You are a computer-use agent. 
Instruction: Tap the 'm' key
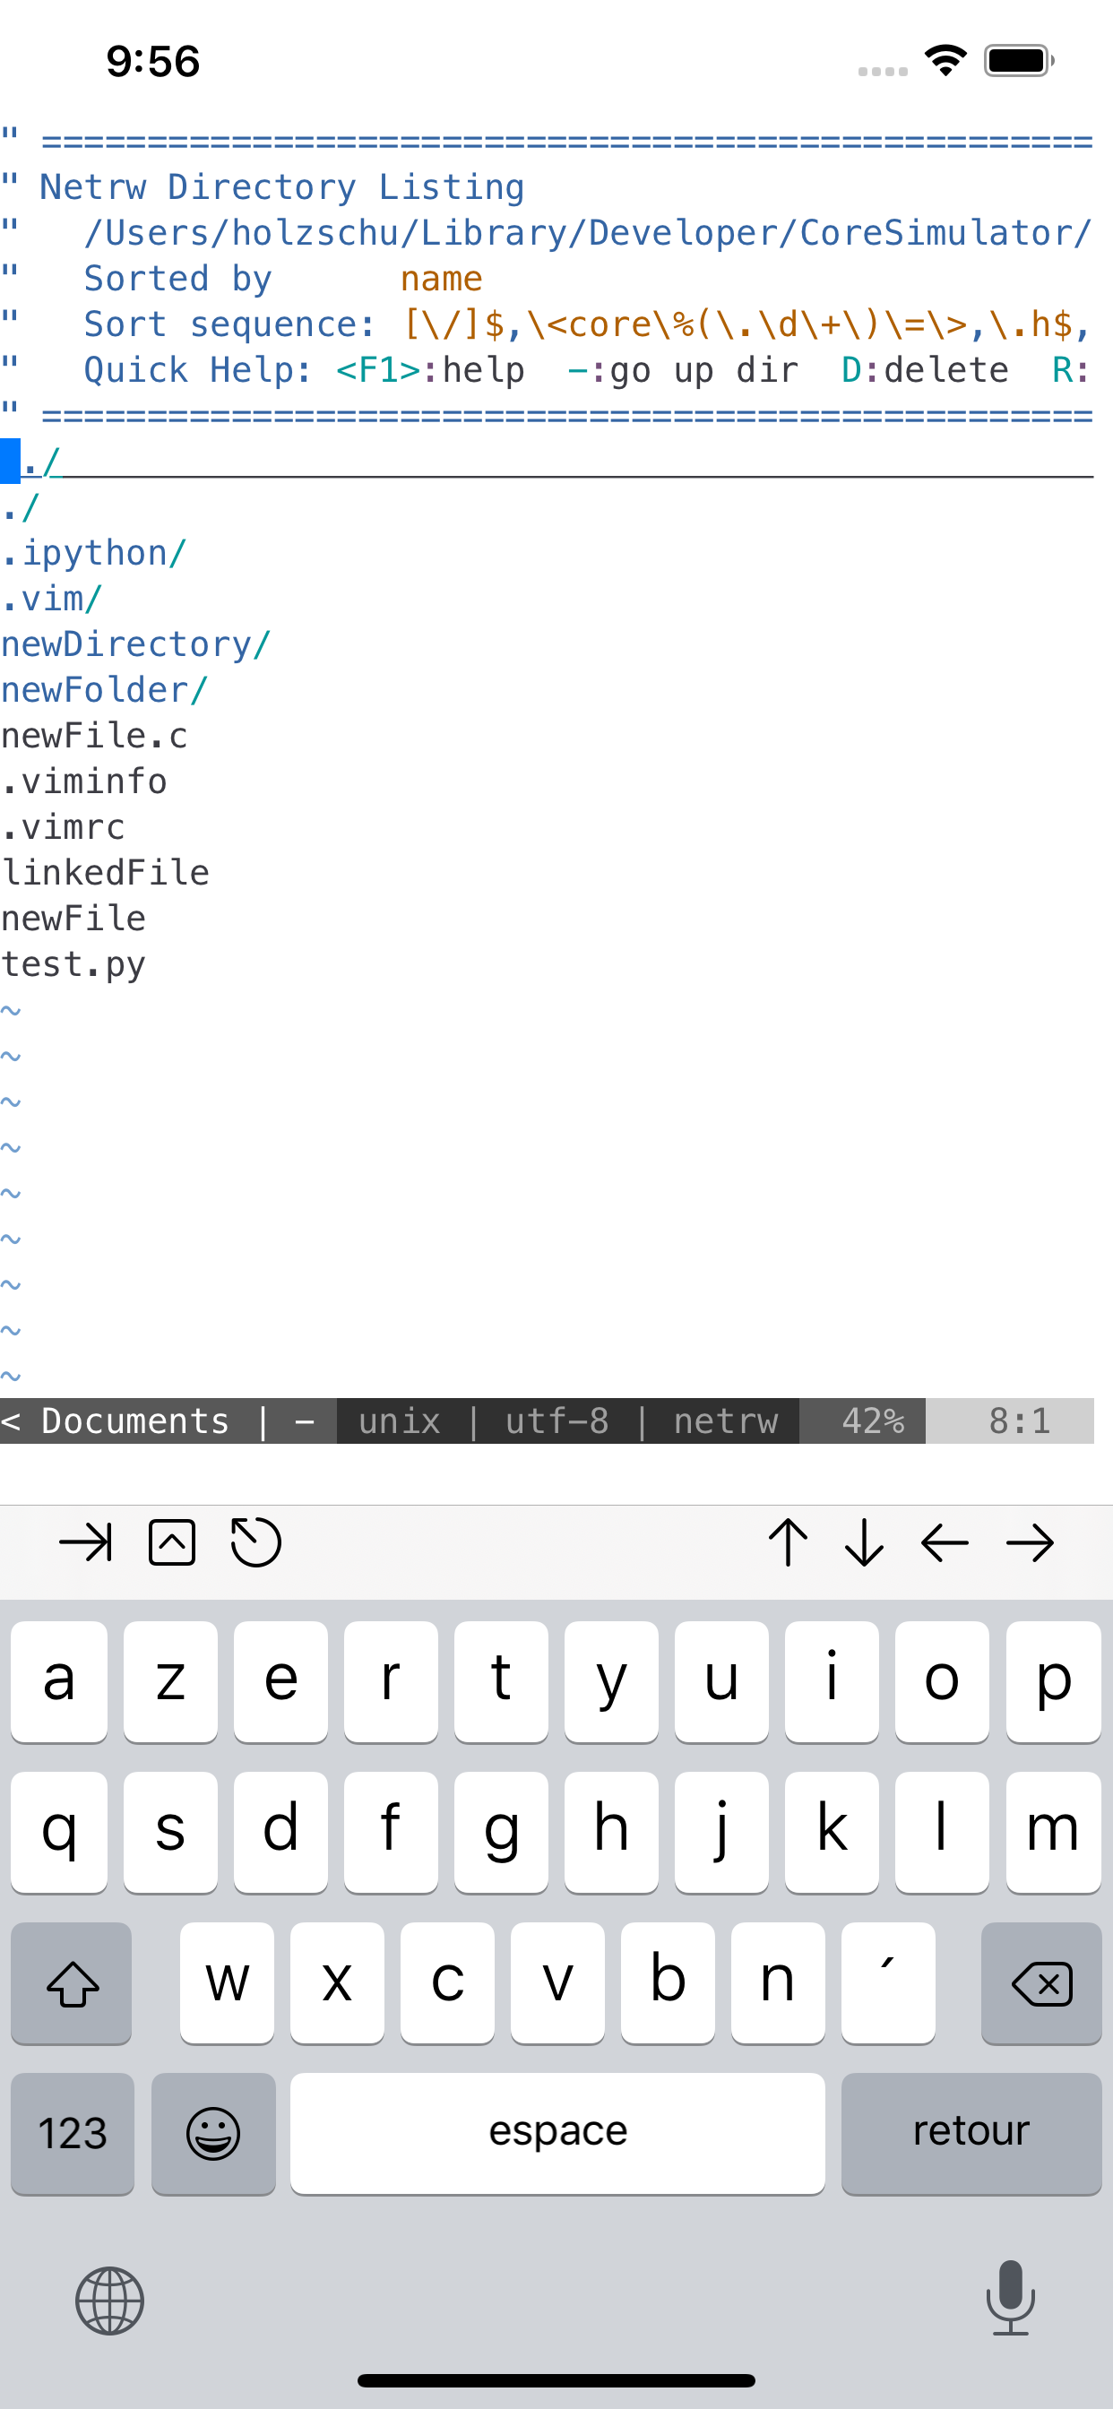(1053, 1832)
